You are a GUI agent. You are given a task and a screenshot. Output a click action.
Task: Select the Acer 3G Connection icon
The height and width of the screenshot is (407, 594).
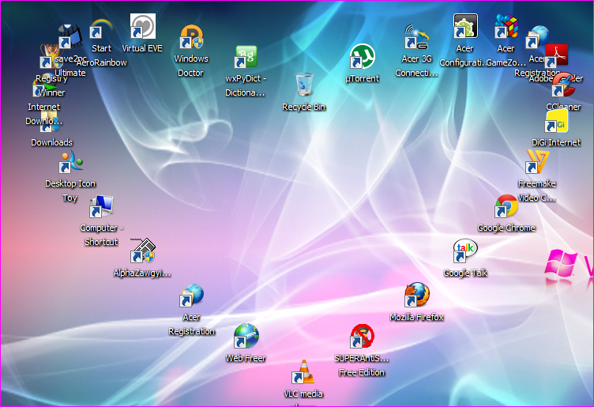[417, 36]
